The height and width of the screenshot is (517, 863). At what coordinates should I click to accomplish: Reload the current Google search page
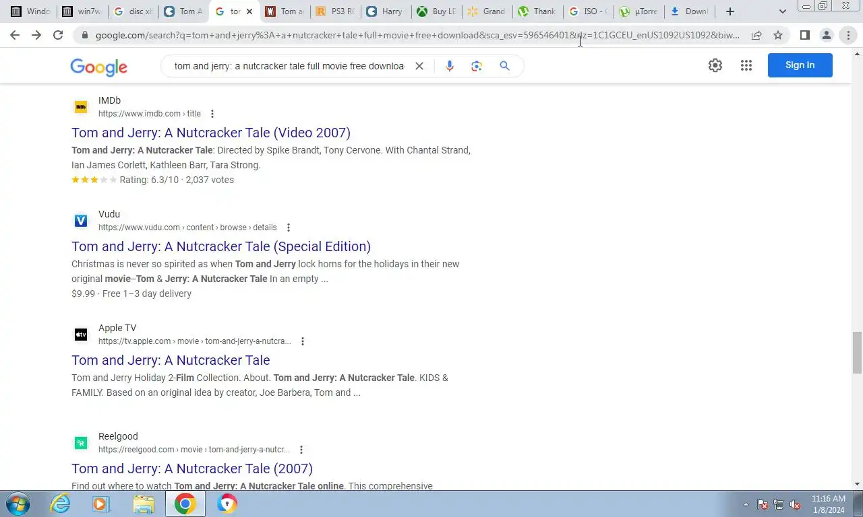click(x=58, y=35)
